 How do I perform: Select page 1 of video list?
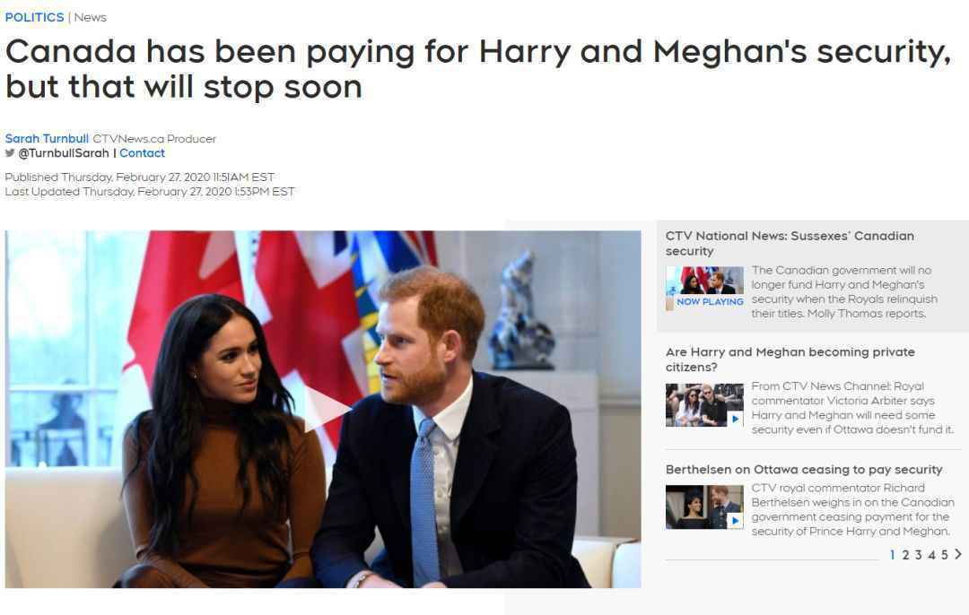893,555
